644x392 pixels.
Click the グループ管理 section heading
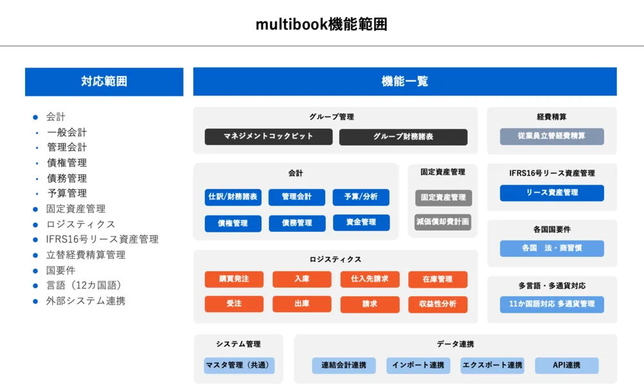click(x=332, y=117)
